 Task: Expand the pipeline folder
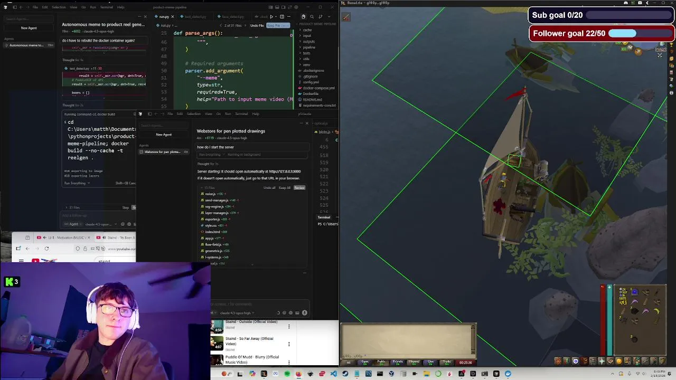(x=310, y=47)
